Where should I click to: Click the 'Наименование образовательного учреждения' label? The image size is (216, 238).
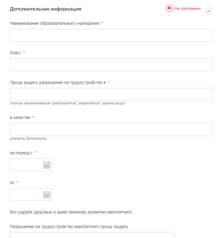coord(55,23)
